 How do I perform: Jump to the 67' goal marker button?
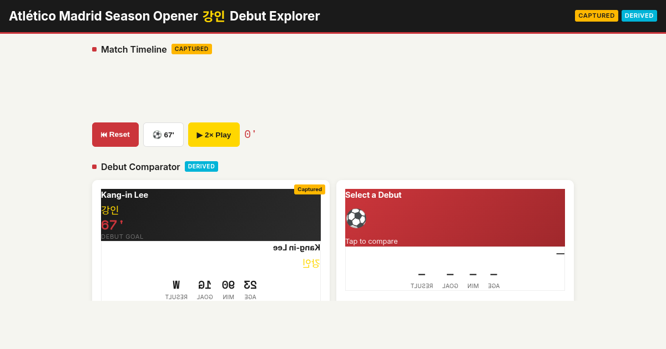pos(163,135)
